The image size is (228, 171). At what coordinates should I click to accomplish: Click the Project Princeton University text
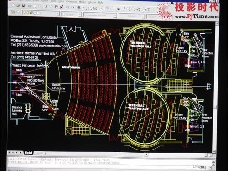click(30, 66)
